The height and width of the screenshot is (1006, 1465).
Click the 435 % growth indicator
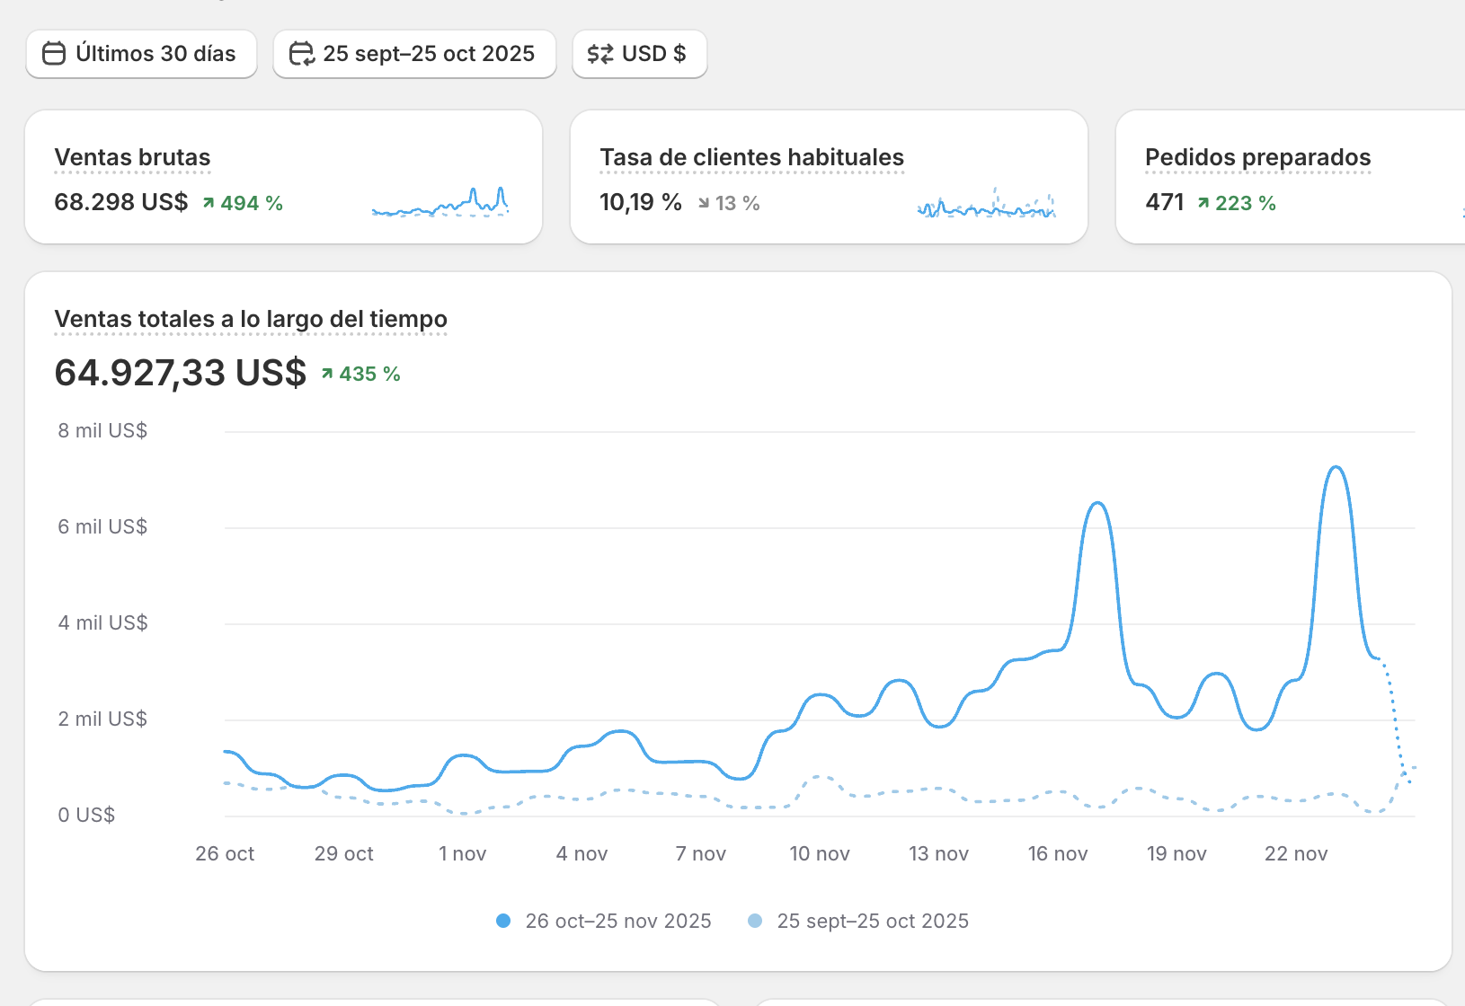360,374
